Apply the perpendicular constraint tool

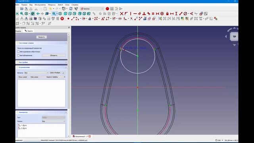tap(144, 14)
